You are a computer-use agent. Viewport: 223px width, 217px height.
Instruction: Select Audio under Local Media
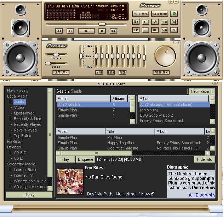coord(19,102)
